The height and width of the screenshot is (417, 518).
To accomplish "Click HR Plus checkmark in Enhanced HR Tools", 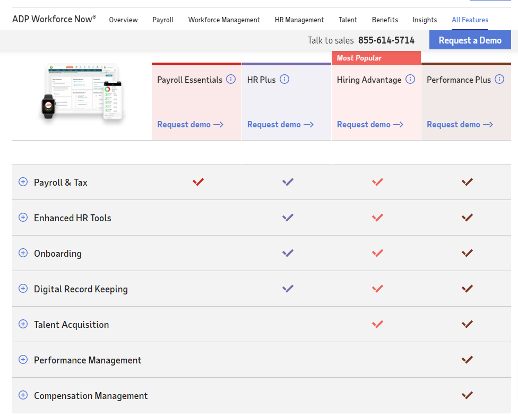I will [x=288, y=218].
